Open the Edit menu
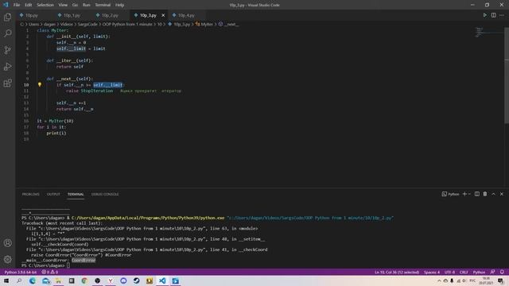 coord(29,5)
